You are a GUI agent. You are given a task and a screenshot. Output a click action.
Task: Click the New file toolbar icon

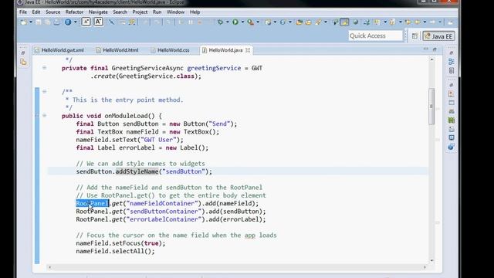pyautogui.click(x=24, y=22)
